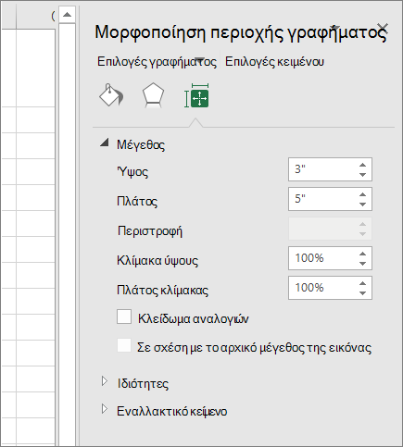Viewport: 403px width, 447px height.
Task: Expand the Εναλλακτικό κείμενο section
Action: 105,409
